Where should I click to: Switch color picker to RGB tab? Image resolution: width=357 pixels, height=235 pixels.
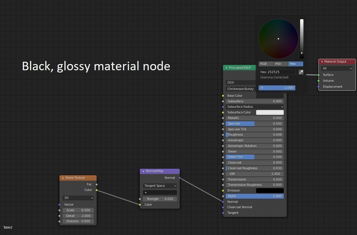pyautogui.click(x=266, y=64)
